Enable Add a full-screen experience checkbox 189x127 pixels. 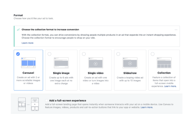click(46, 100)
